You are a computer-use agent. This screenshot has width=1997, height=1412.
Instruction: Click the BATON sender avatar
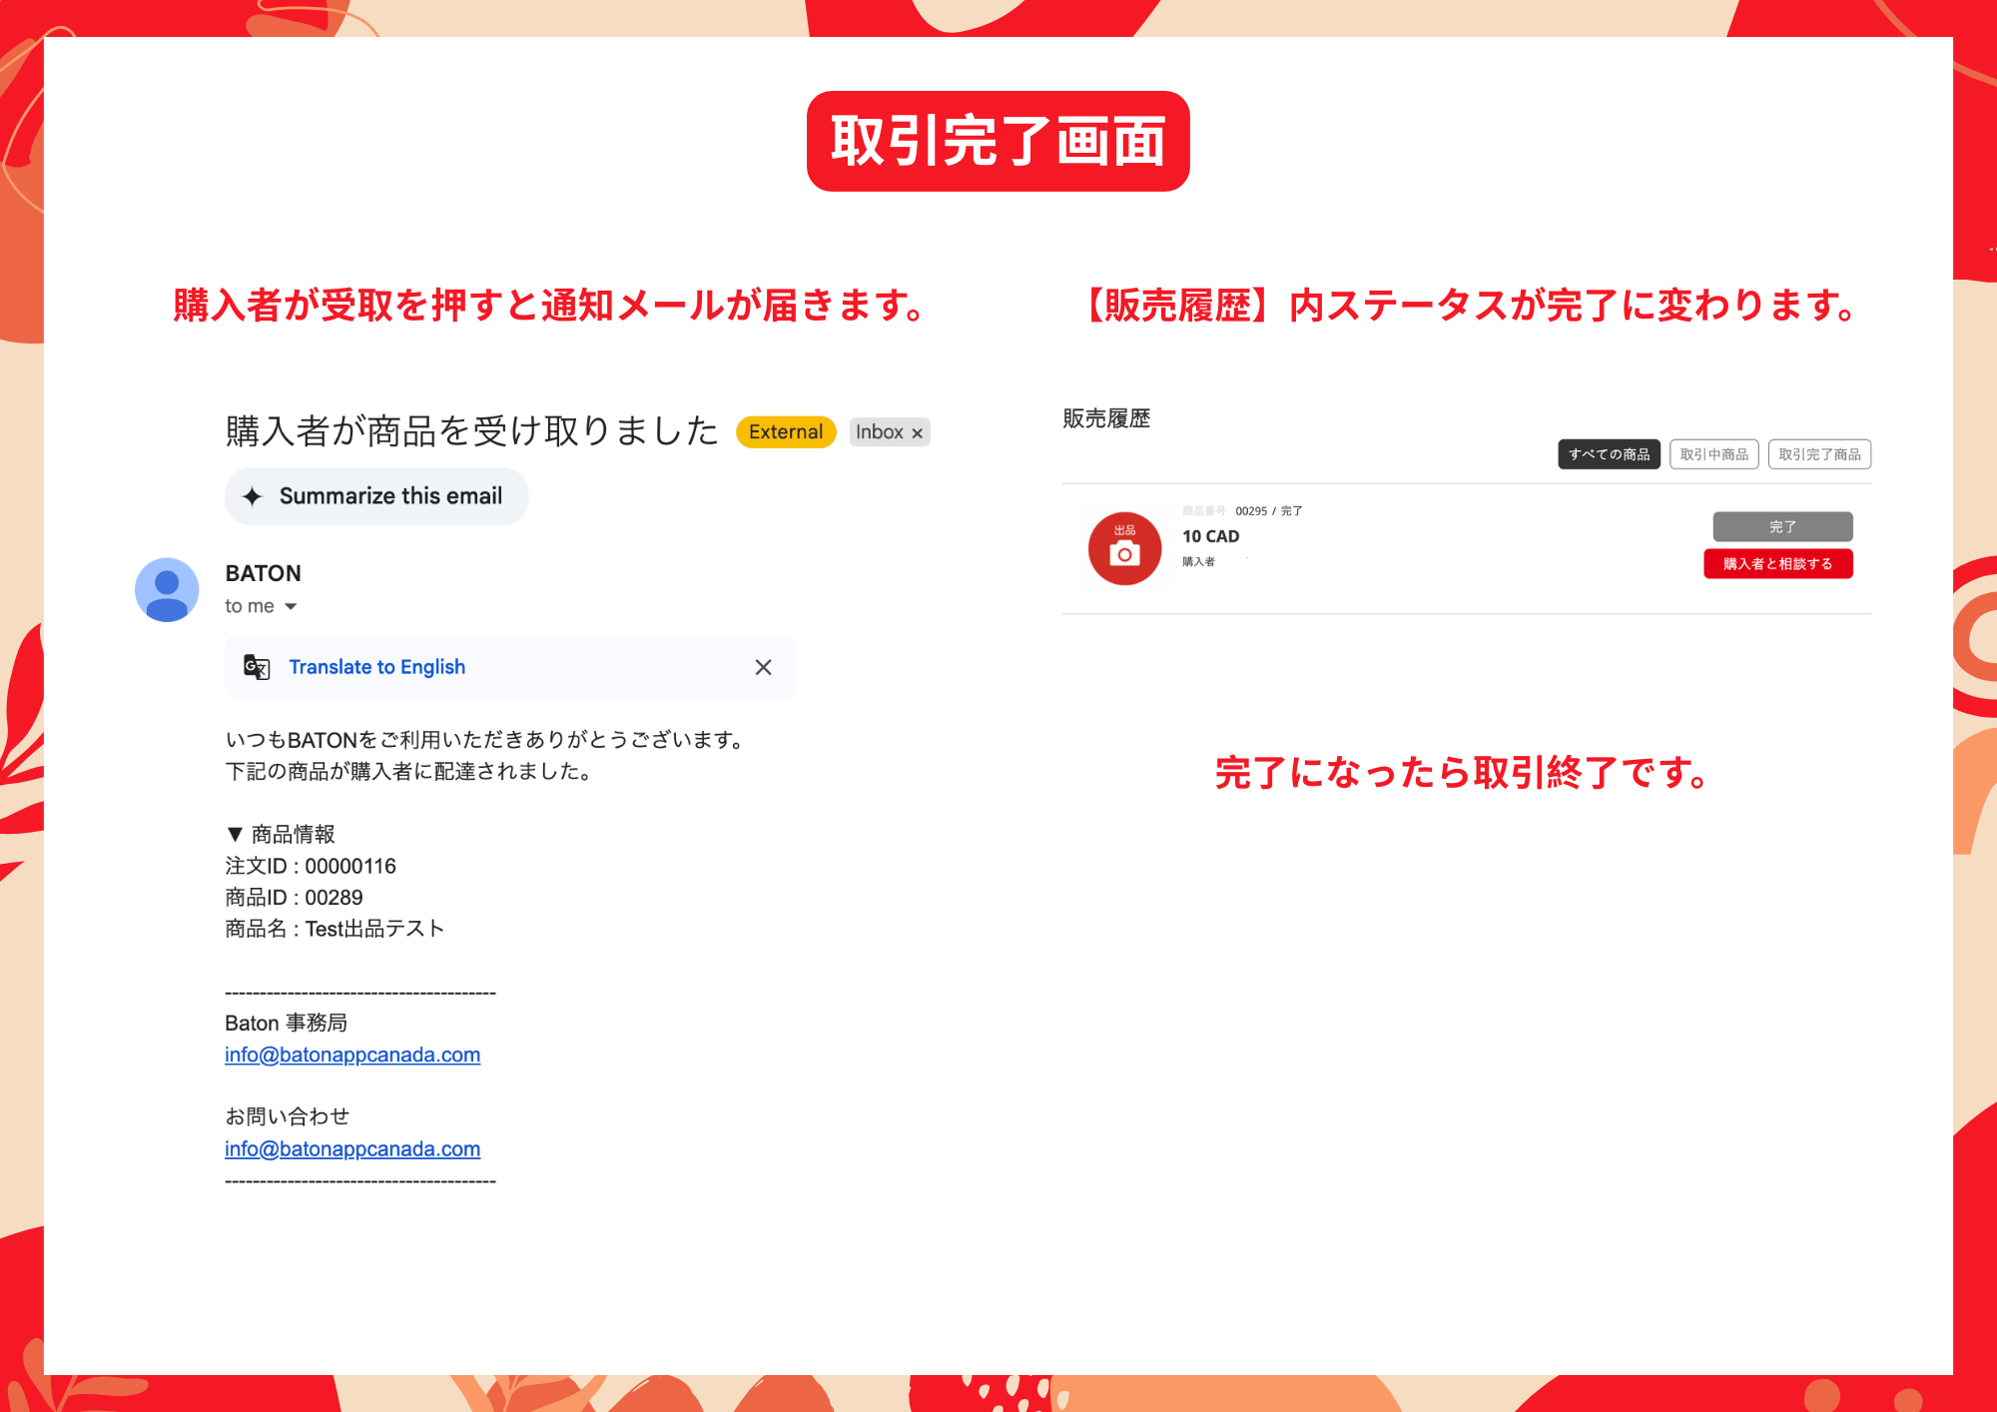[x=167, y=589]
